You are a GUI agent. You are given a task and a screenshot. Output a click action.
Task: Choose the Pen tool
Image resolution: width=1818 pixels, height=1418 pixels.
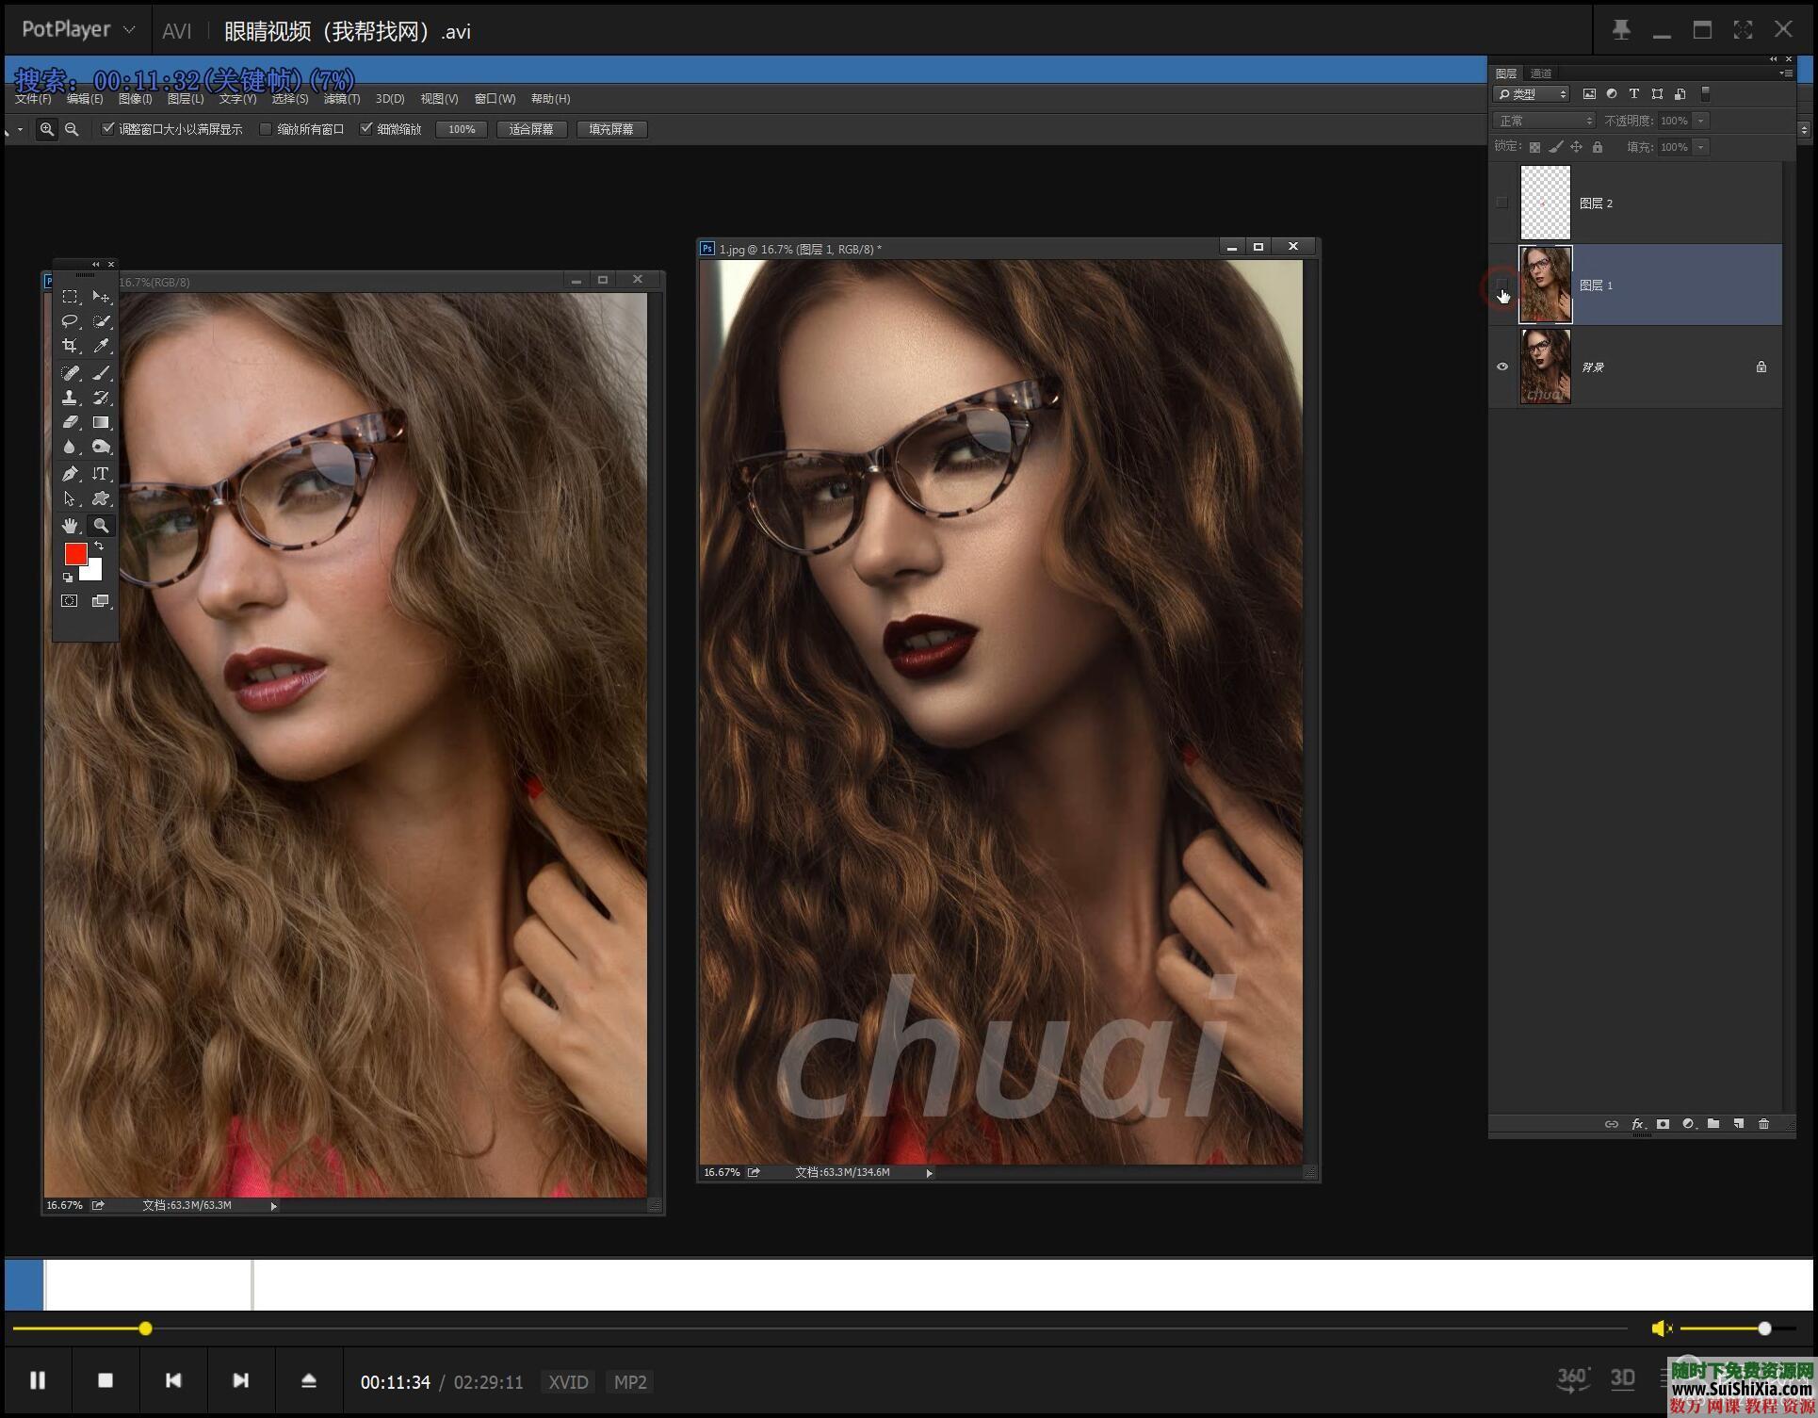point(70,473)
